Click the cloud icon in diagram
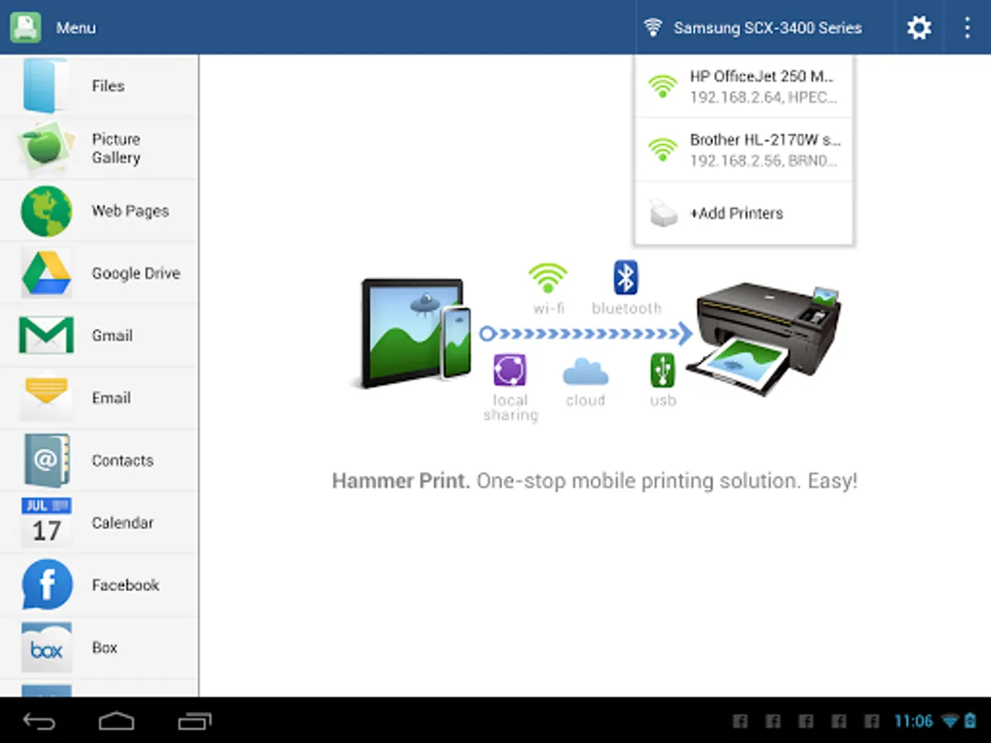This screenshot has height=743, width=991. click(586, 372)
